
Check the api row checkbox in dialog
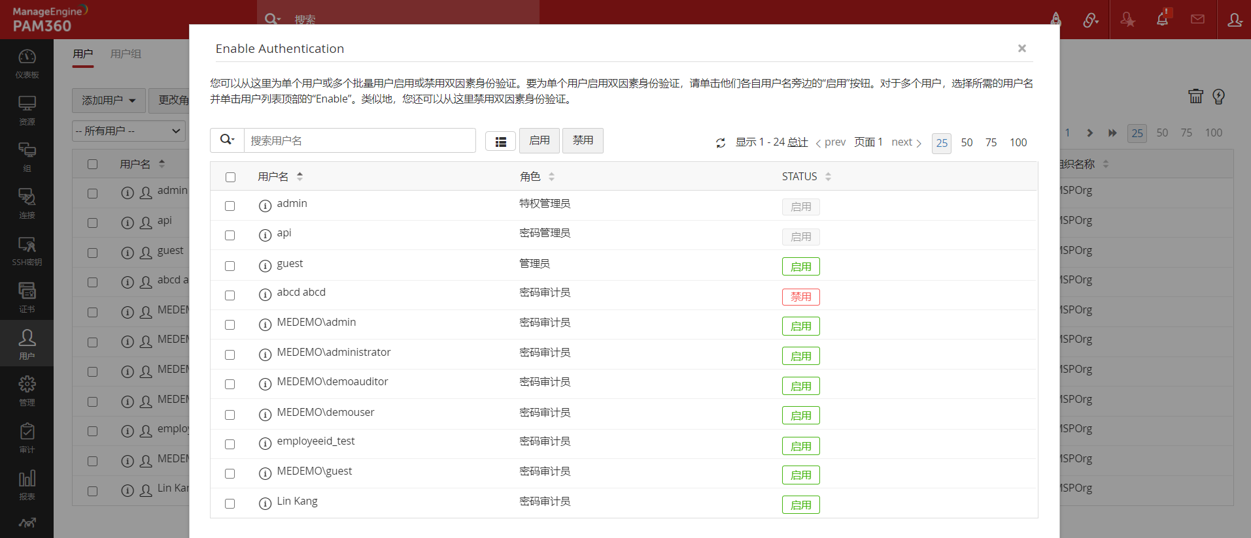[230, 235]
